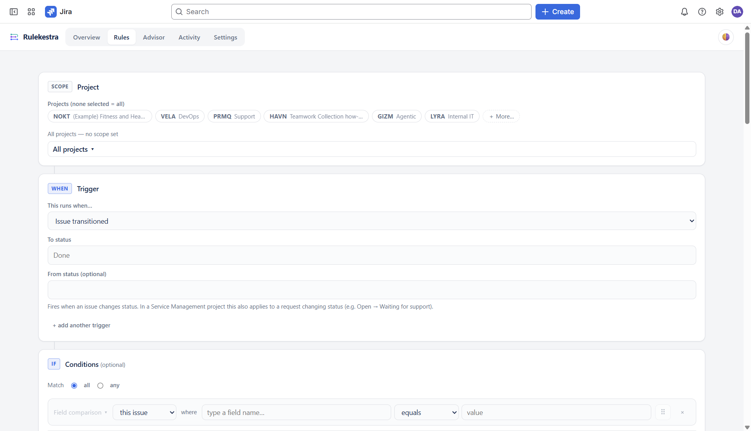
Task: Collapse the sidebar panel icon
Action: tap(14, 12)
